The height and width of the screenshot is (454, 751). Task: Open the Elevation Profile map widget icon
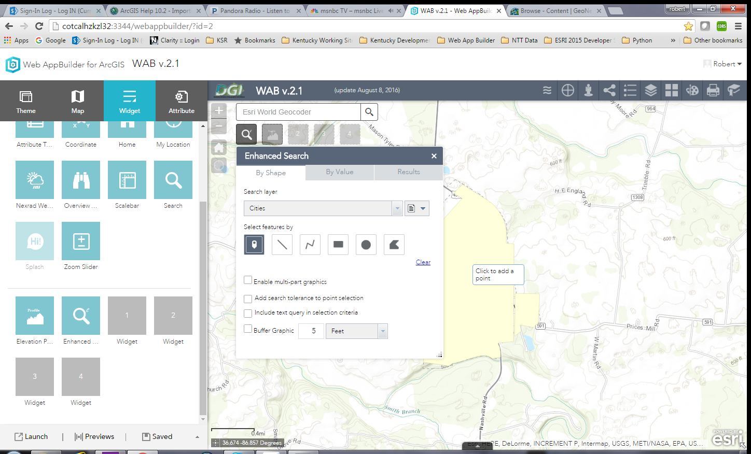[272, 134]
